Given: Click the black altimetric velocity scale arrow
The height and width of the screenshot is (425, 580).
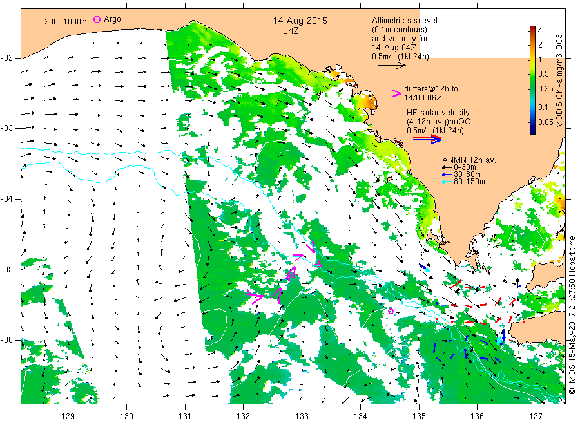Looking at the screenshot, I should pos(391,66).
